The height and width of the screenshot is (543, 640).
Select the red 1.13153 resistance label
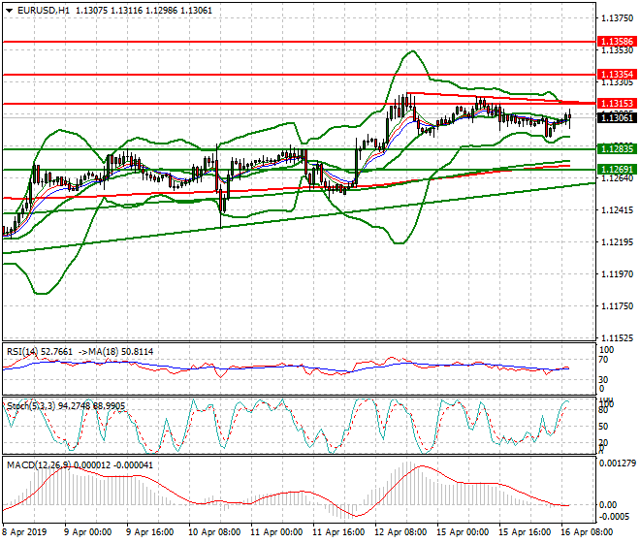pos(617,104)
